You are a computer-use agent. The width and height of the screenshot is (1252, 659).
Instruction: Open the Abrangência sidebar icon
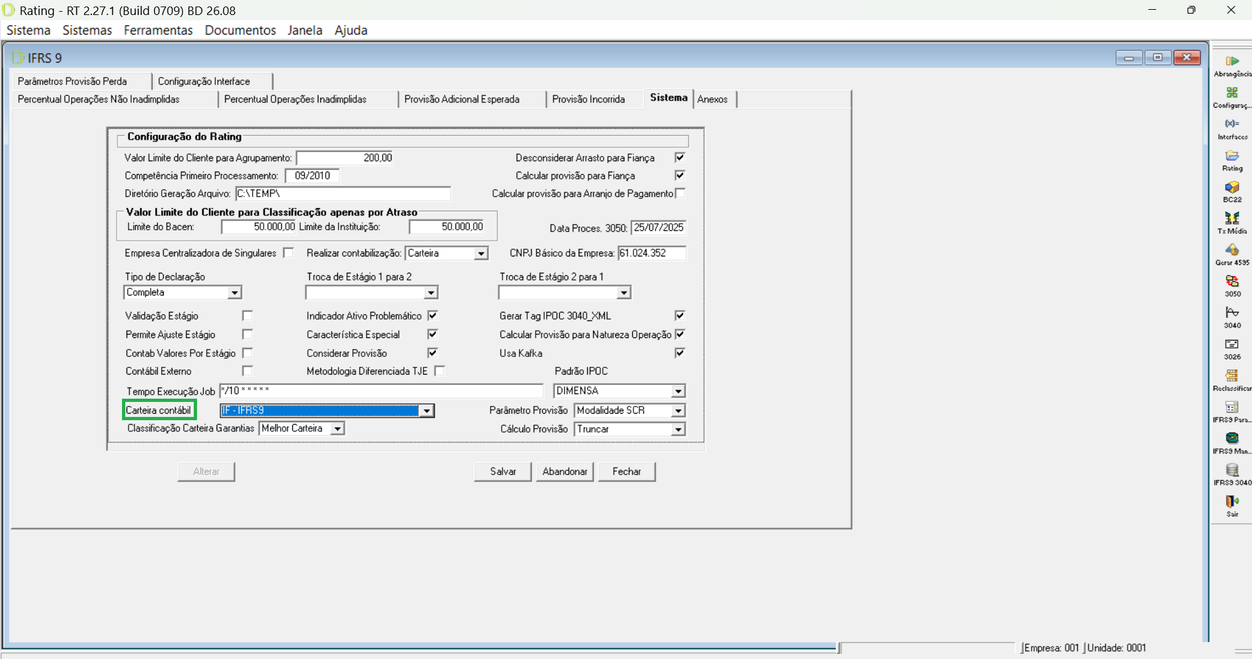coord(1232,61)
